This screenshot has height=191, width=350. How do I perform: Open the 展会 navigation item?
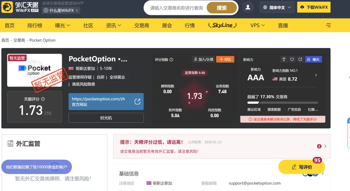point(167,26)
